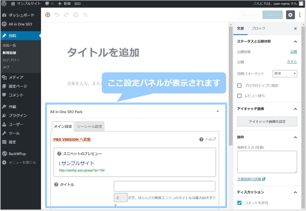306x211 pixels.
Task: Select the ソーシャル設定 tab
Action: [x=90, y=126]
